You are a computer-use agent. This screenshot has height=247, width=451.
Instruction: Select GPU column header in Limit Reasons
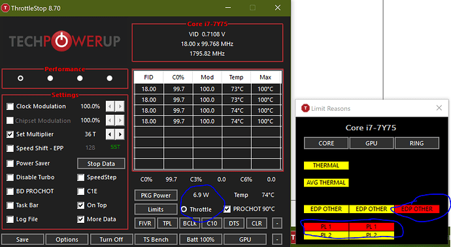coord(371,143)
